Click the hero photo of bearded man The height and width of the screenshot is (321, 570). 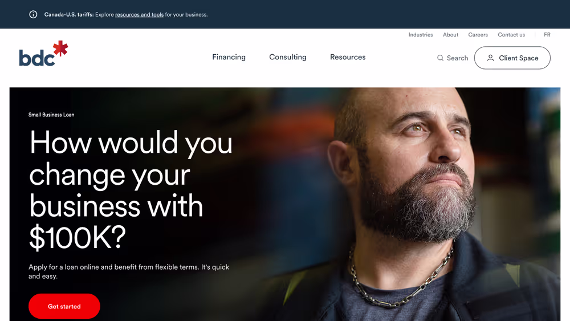pyautogui.click(x=418, y=204)
